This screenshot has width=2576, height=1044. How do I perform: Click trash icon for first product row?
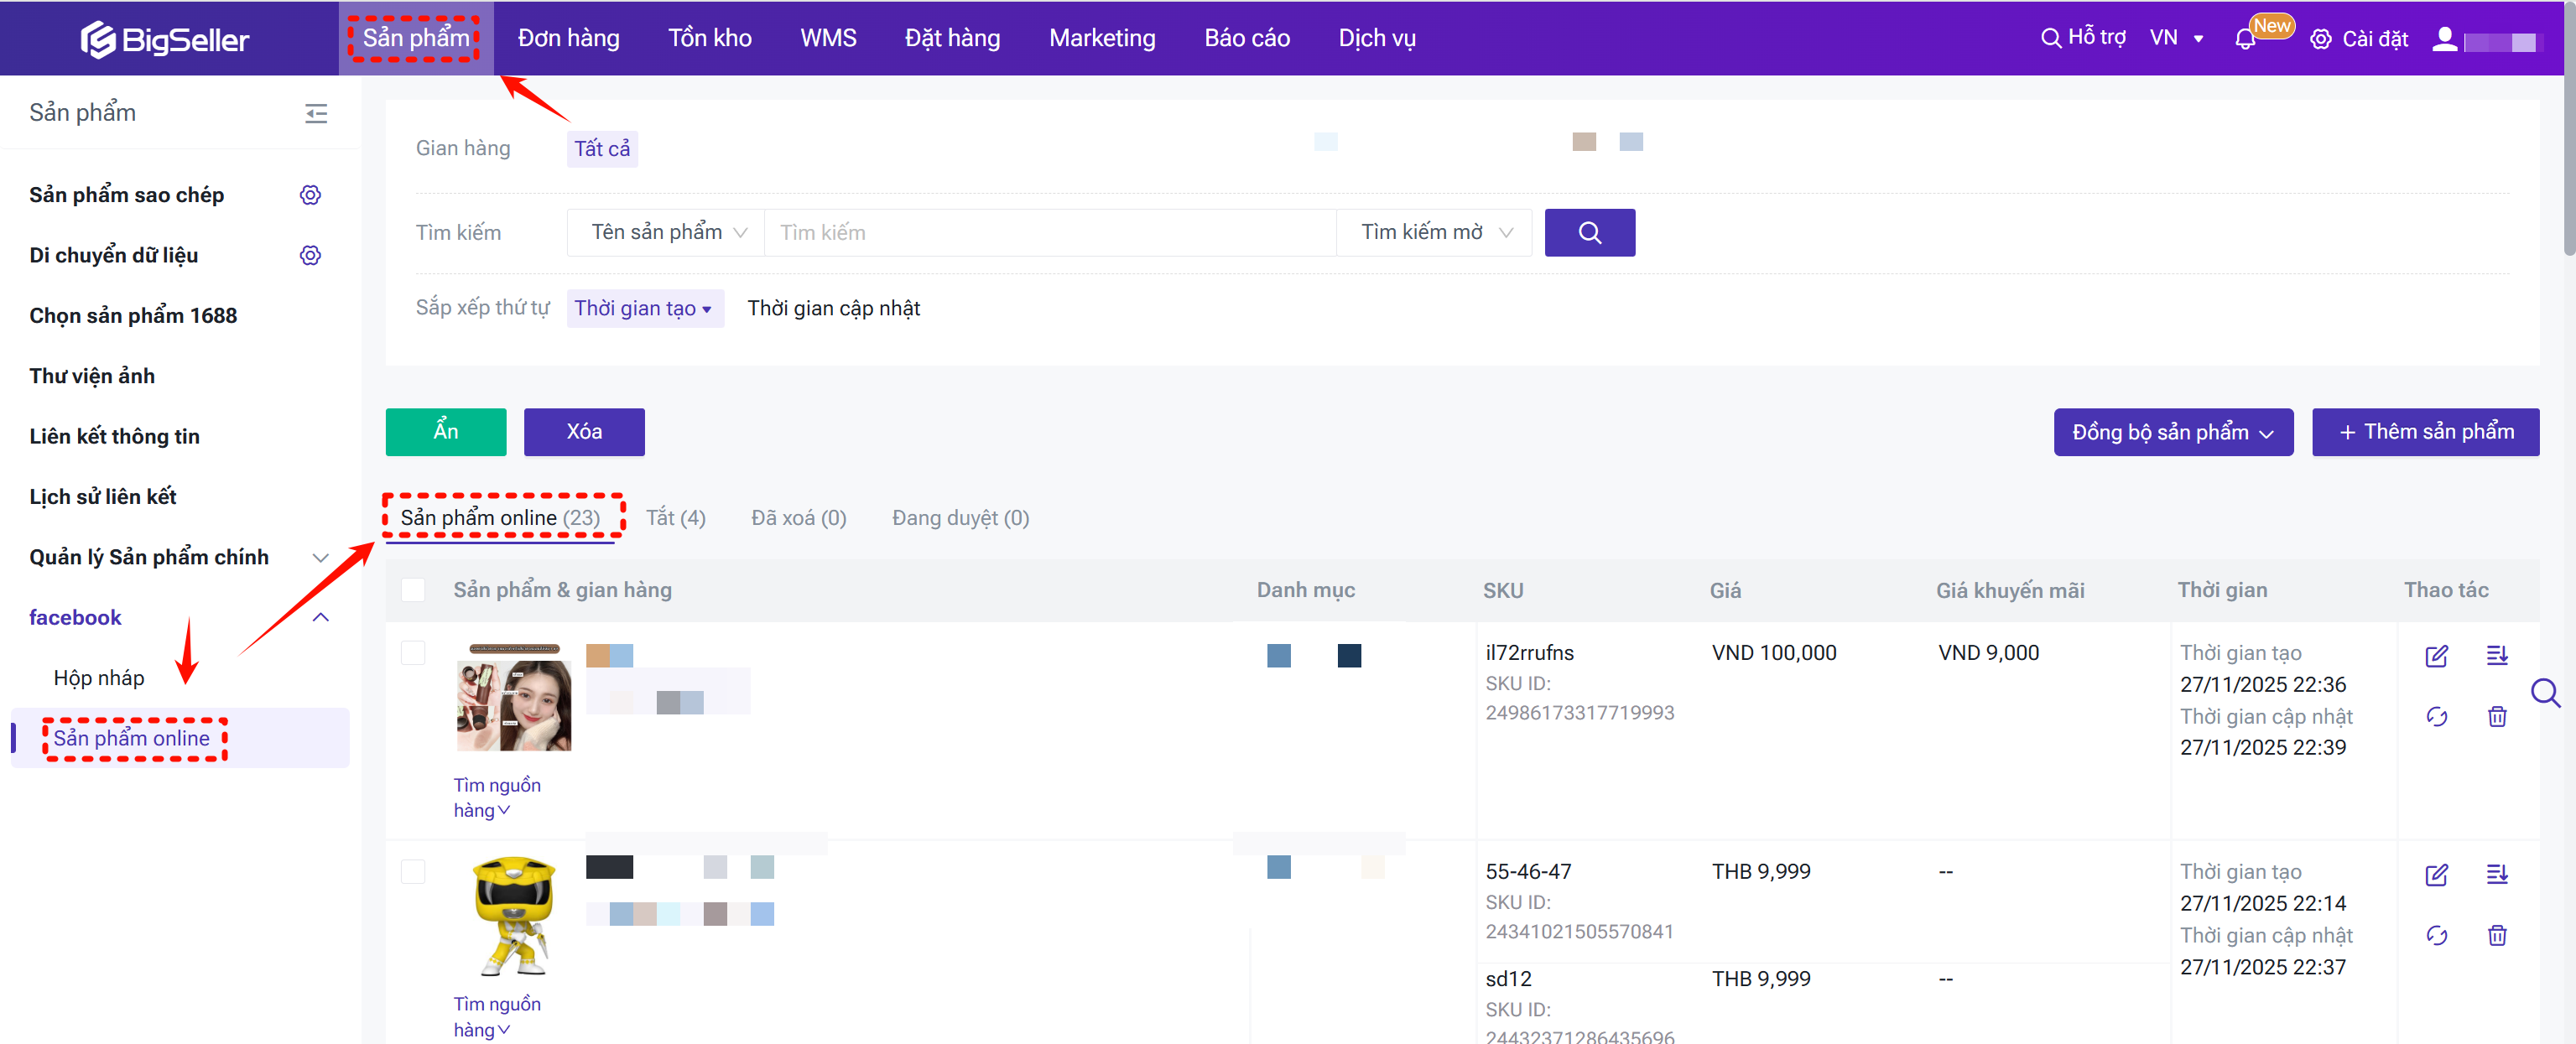(x=2496, y=716)
